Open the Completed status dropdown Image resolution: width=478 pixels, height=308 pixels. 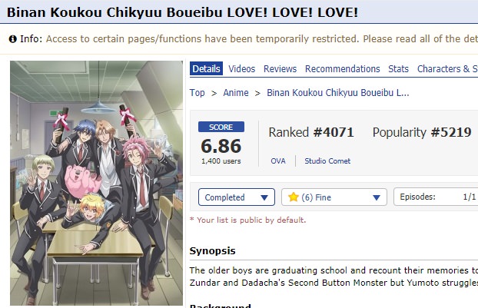pyautogui.click(x=237, y=197)
